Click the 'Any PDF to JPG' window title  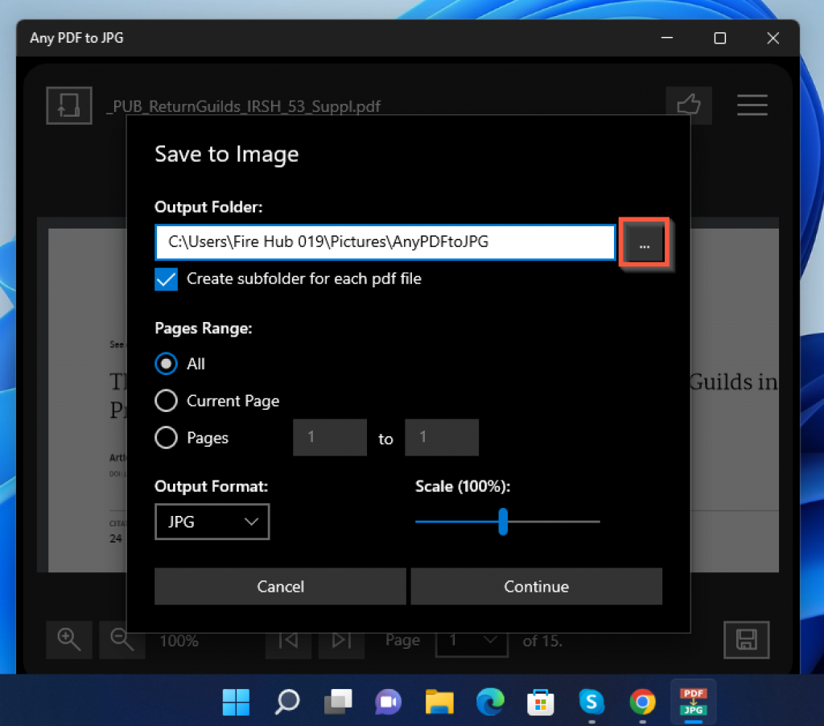tap(76, 39)
